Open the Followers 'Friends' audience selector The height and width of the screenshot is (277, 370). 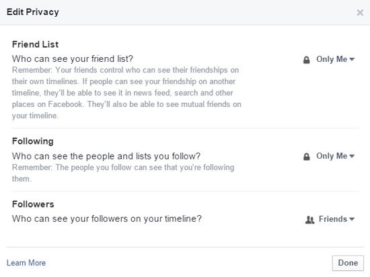[x=330, y=219]
